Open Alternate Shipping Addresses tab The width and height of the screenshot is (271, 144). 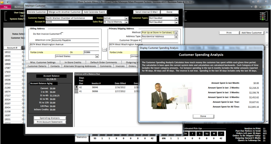coord(80,66)
